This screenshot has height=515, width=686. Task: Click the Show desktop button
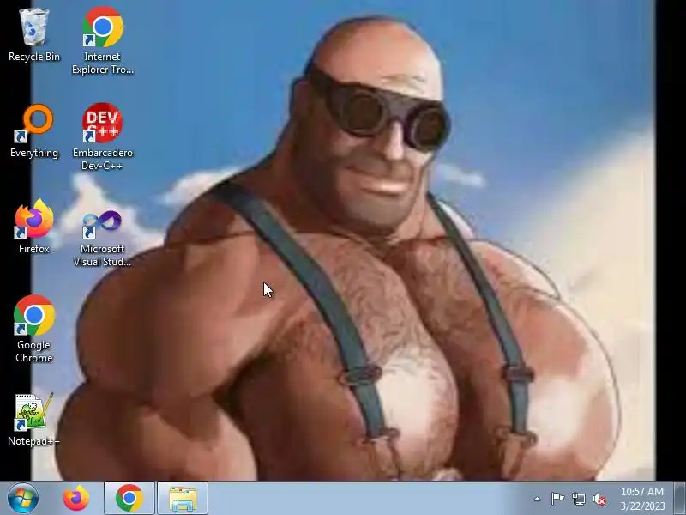click(x=680, y=499)
